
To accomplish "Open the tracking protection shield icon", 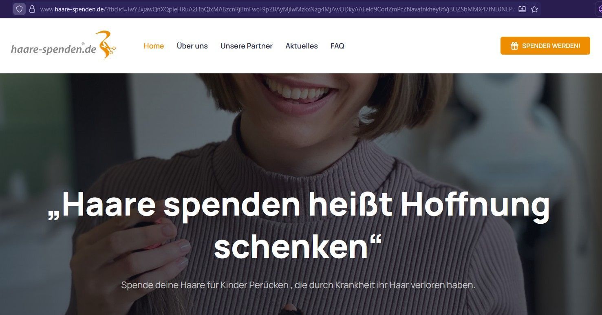I will click(19, 9).
